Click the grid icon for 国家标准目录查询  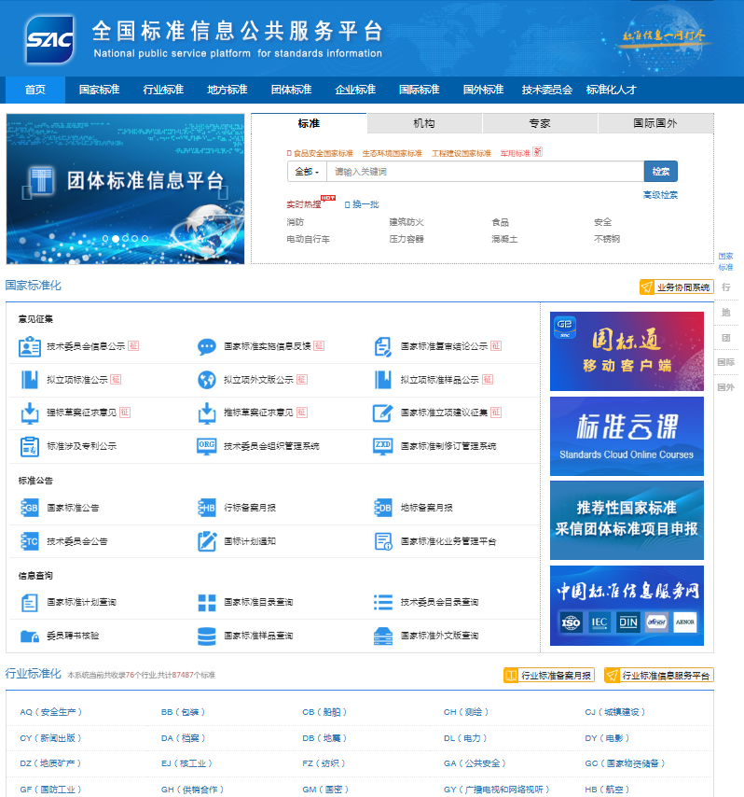coord(206,603)
